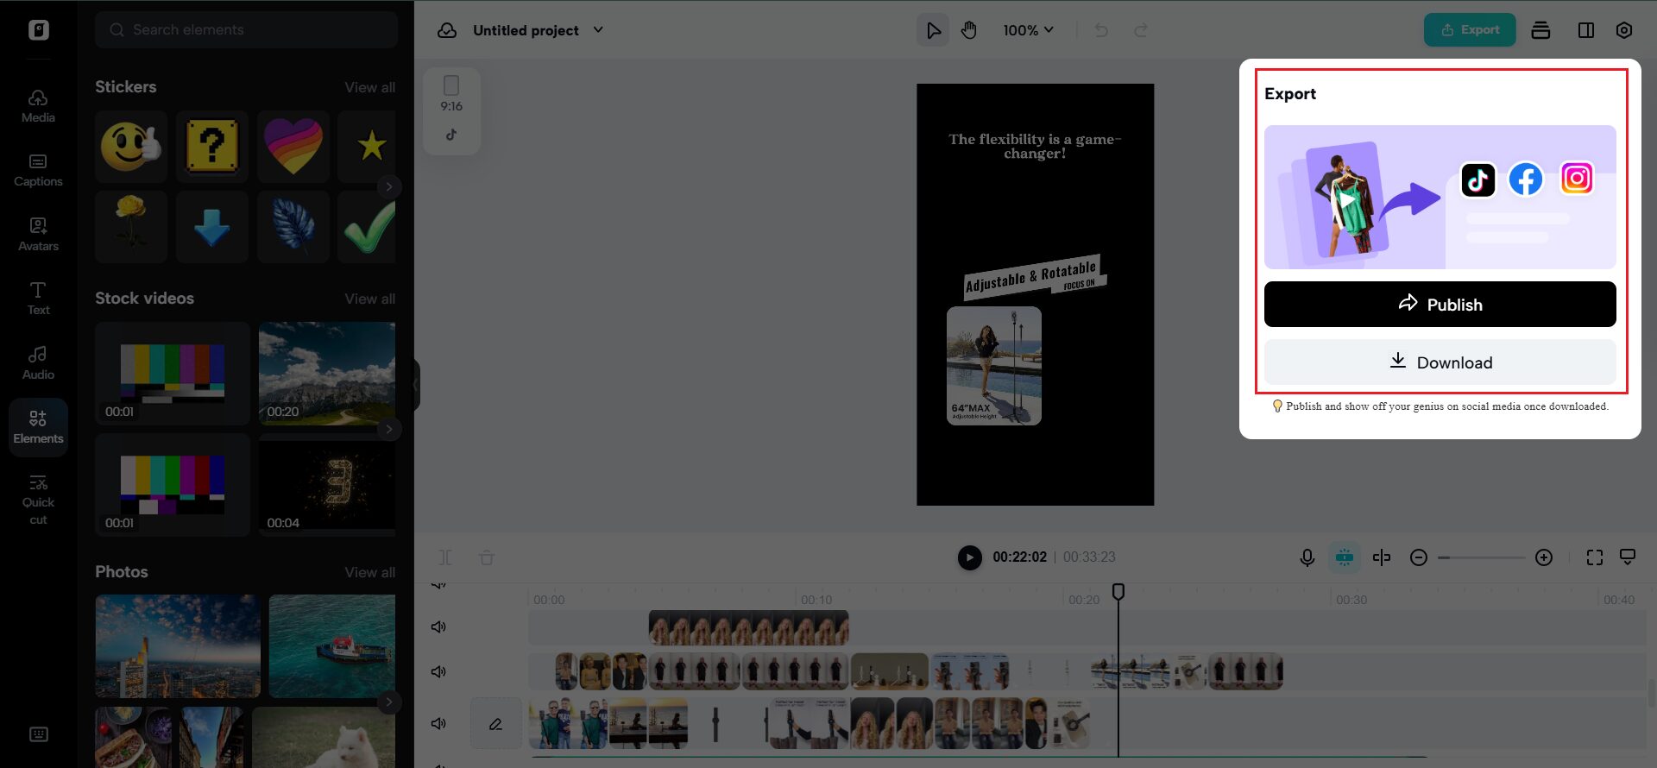Click the TikTok platform icon under ratio
1657x768 pixels.
(451, 135)
